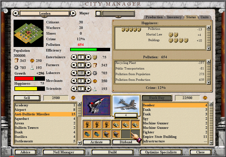This screenshot has width=226, height=157.
Task: Go to next city with right arrow
Action: (x=73, y=13)
